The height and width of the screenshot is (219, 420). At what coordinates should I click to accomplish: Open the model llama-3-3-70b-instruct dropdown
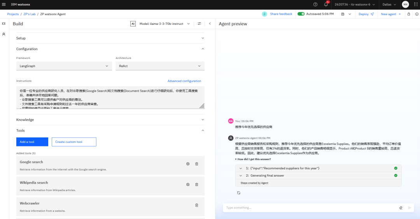click(164, 24)
